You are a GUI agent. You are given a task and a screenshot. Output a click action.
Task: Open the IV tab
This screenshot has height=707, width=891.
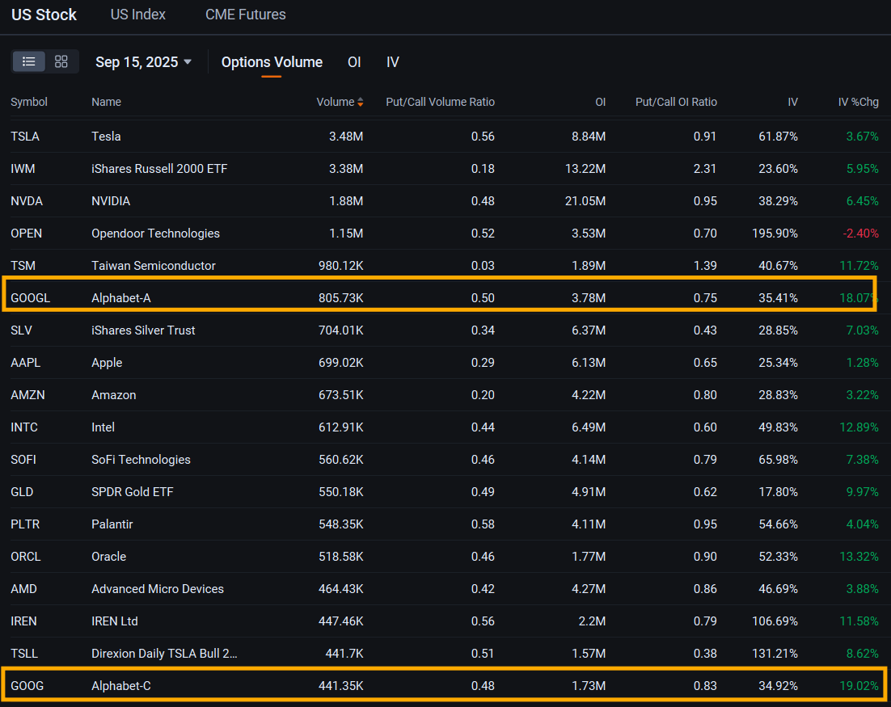pyautogui.click(x=393, y=61)
